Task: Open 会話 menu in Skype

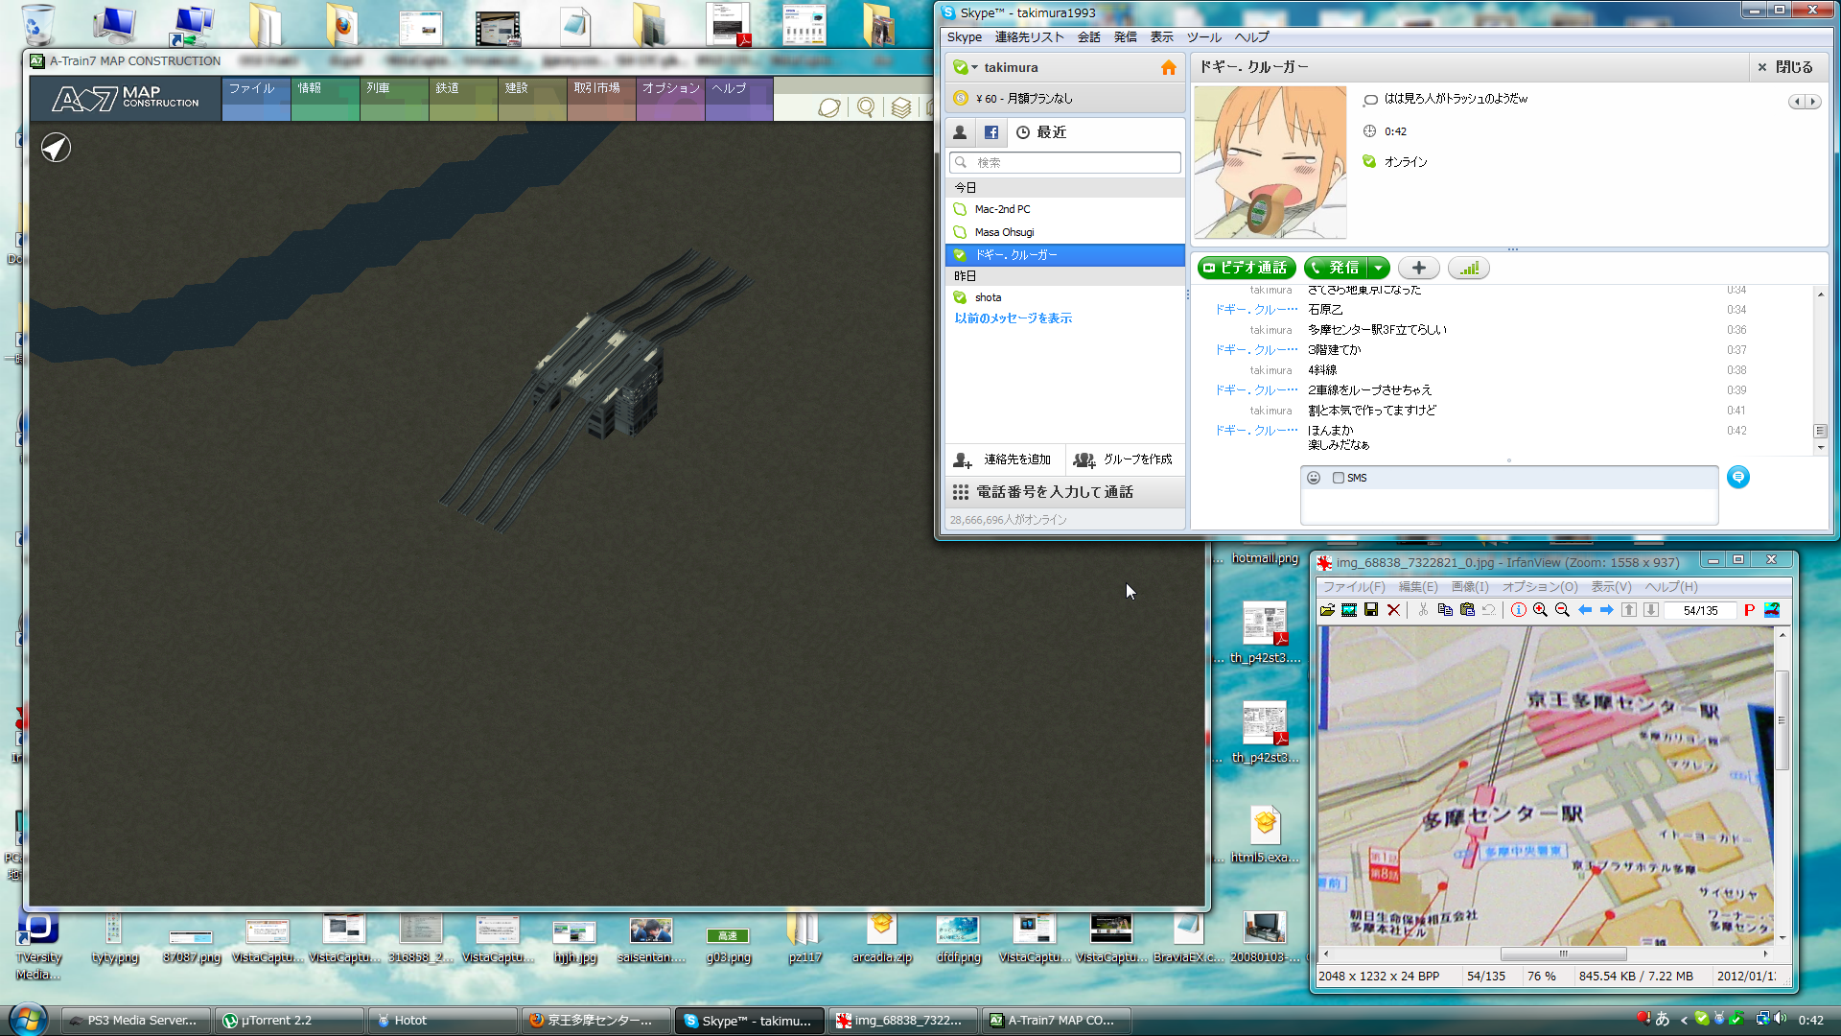Action: (1088, 37)
